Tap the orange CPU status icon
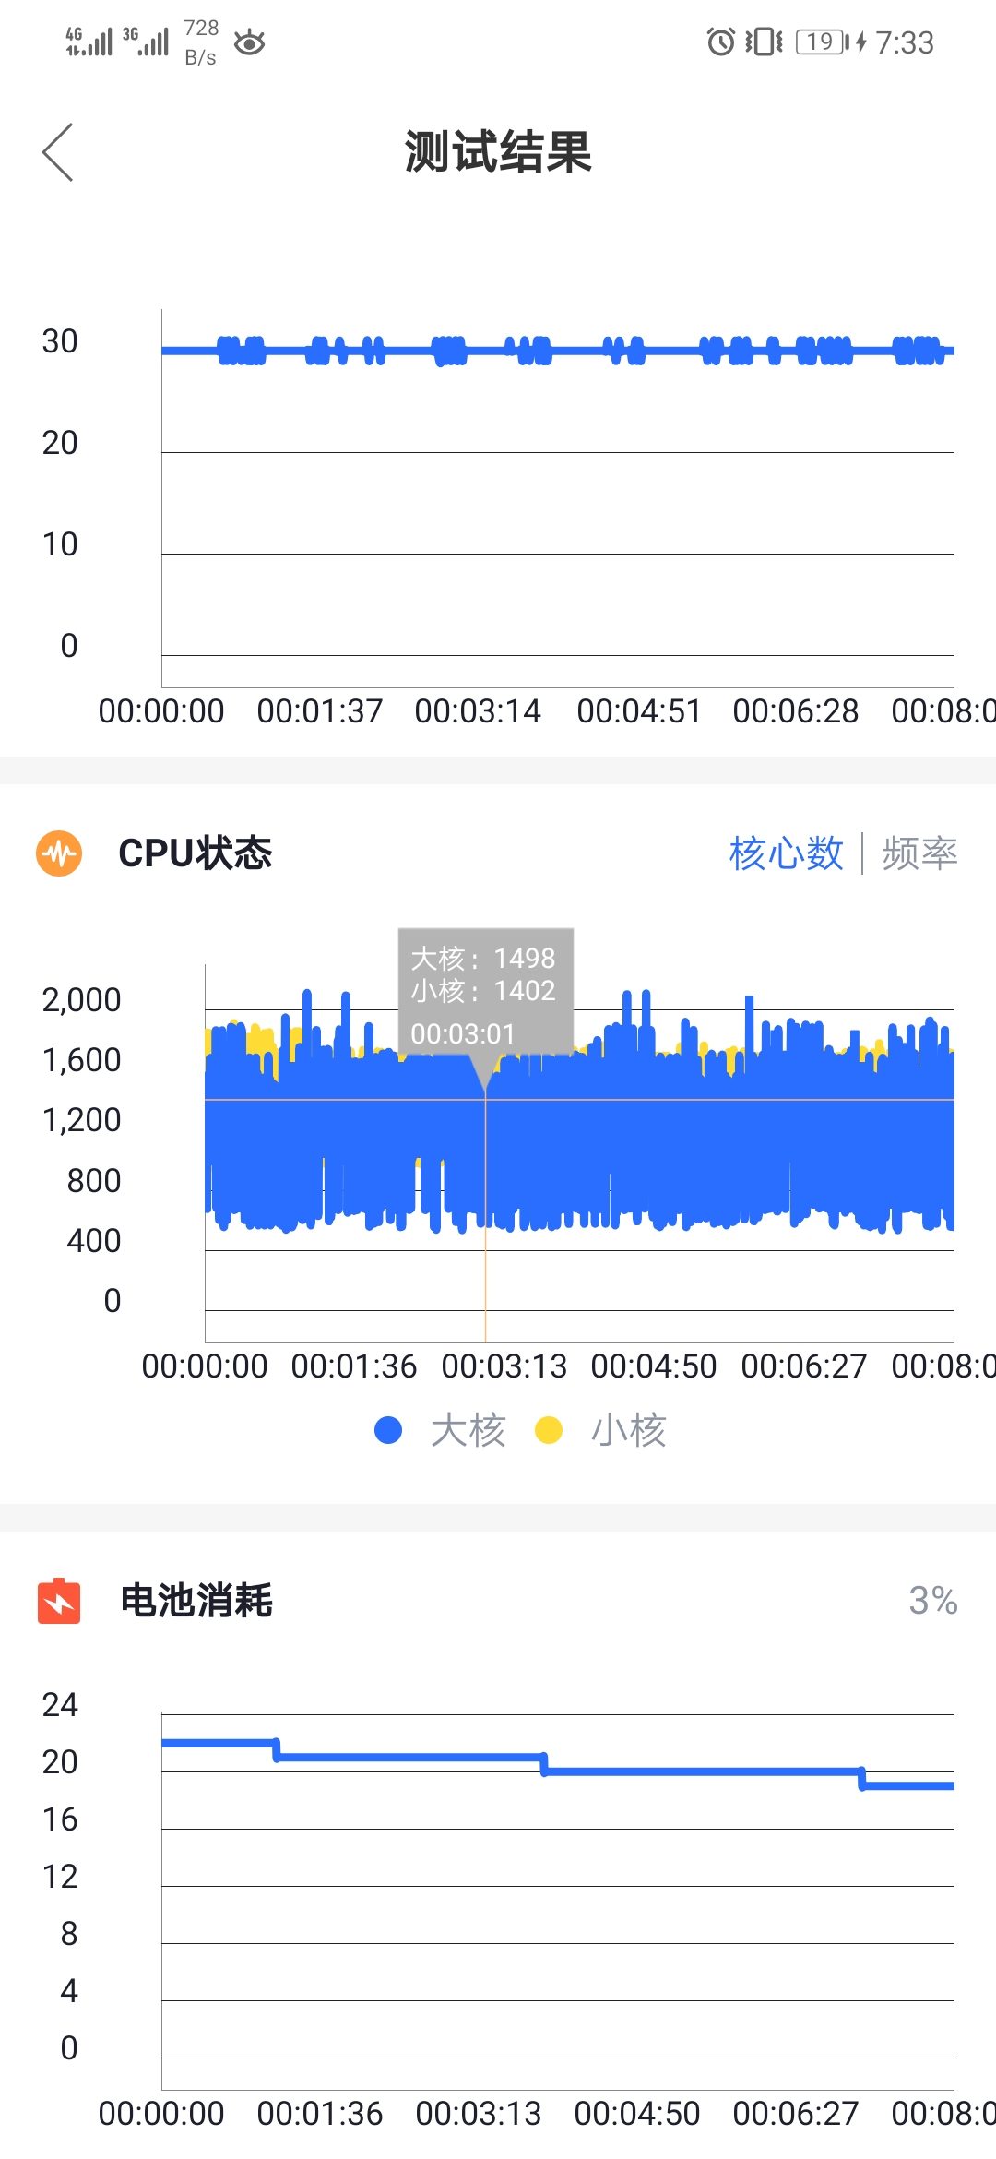Screen dimensions: 996x2159 tap(59, 853)
